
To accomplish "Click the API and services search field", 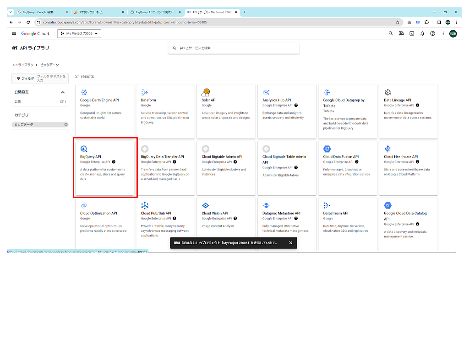I will (x=234, y=48).
